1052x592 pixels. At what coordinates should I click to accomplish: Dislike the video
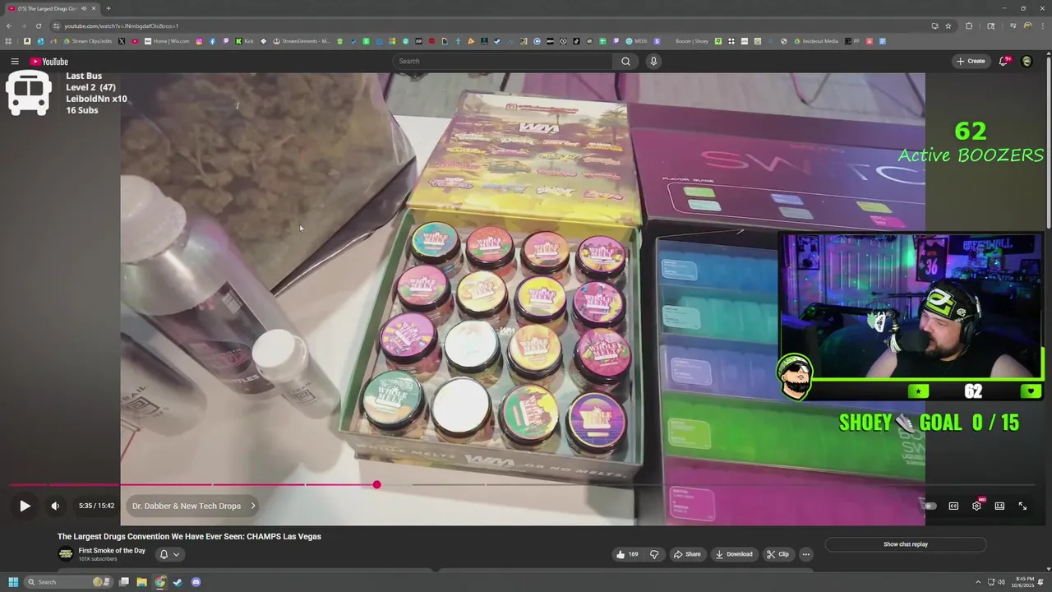pyautogui.click(x=654, y=554)
